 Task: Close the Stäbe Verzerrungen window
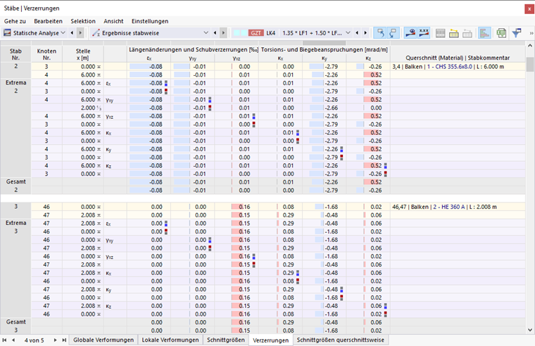pyautogui.click(x=529, y=9)
